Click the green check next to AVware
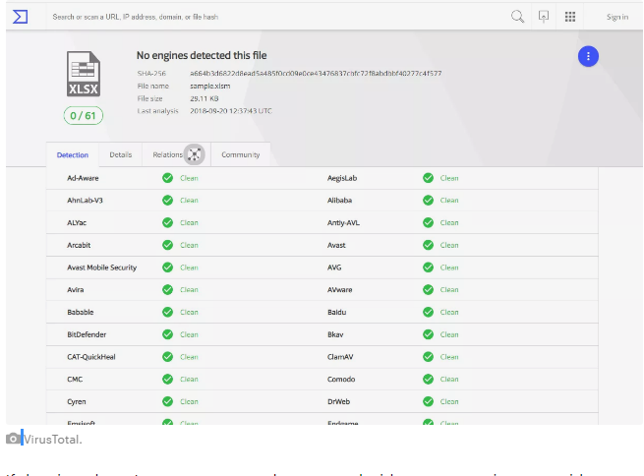This screenshot has height=476, width=644. click(x=428, y=289)
